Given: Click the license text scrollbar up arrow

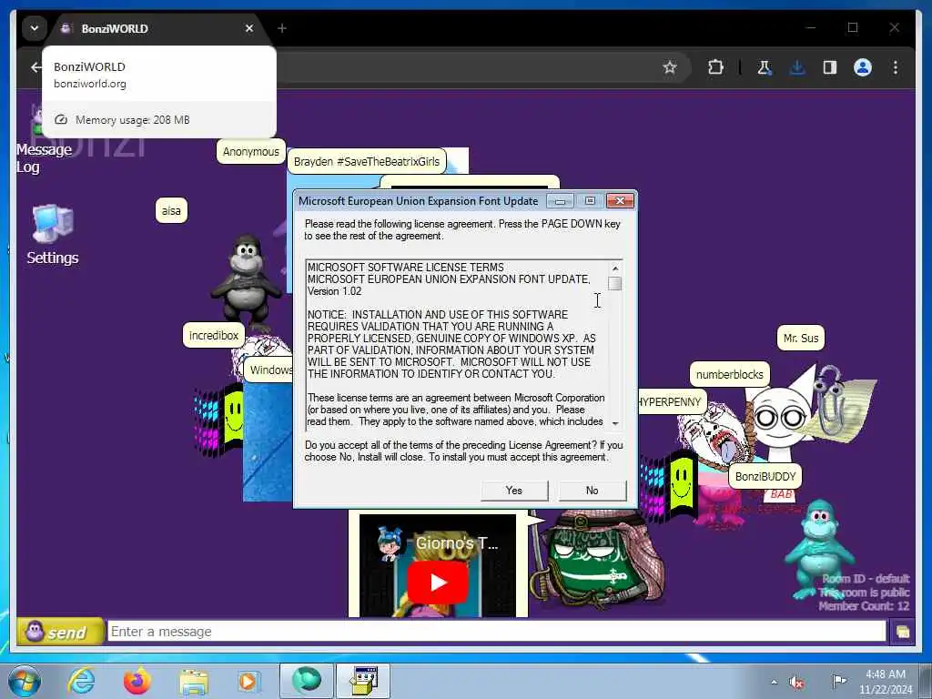Looking at the screenshot, I should pyautogui.click(x=615, y=268).
